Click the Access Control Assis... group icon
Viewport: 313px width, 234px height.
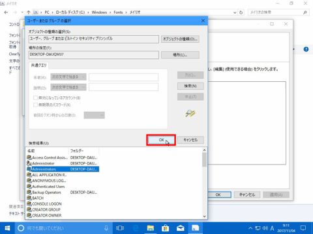coord(29,157)
